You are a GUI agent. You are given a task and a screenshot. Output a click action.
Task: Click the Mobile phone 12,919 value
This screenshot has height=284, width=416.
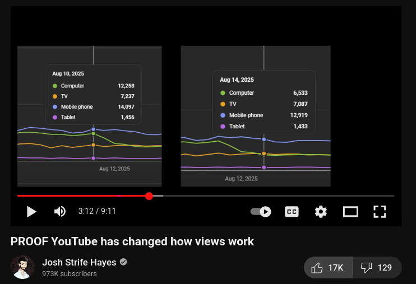tap(299, 115)
